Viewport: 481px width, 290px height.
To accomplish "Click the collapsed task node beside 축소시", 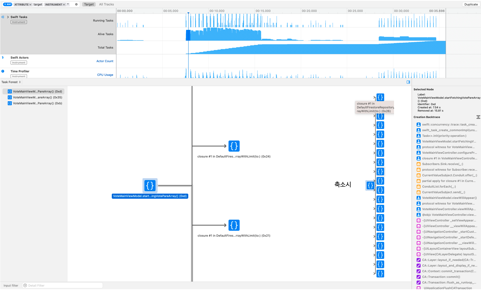I will 370,185.
